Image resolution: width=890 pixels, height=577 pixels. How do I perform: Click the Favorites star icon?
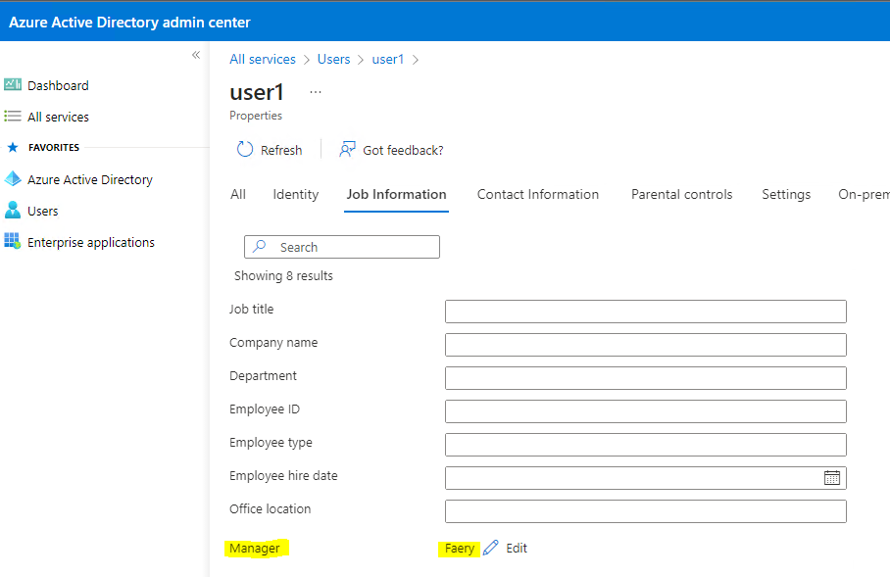pyautogui.click(x=13, y=148)
